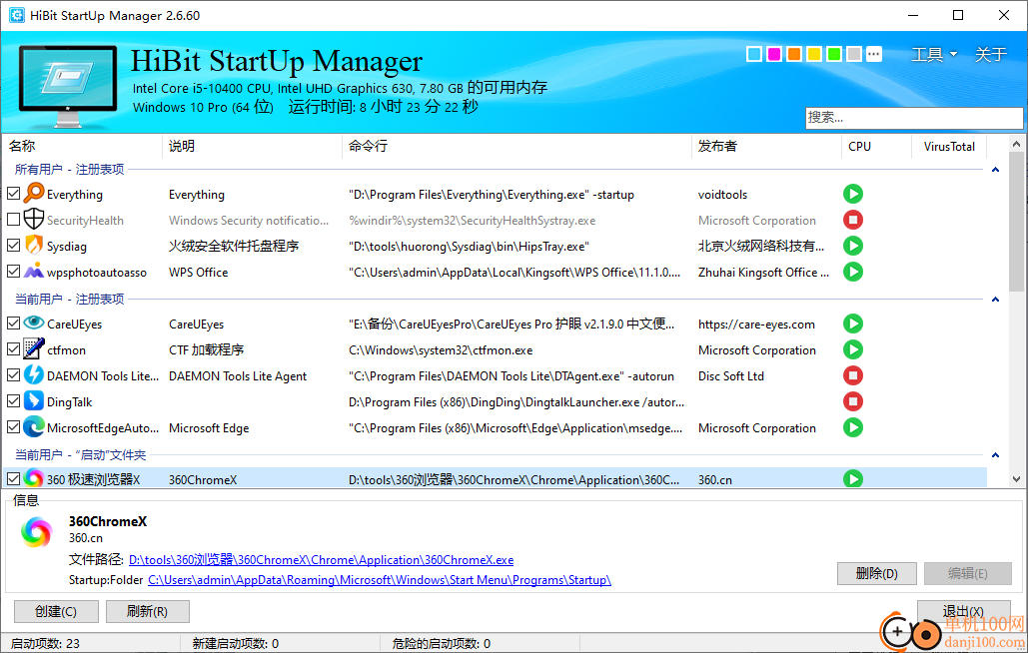1028x653 pixels.
Task: Click green status icon for MicrosoftEdgeAuto
Action: click(x=853, y=427)
